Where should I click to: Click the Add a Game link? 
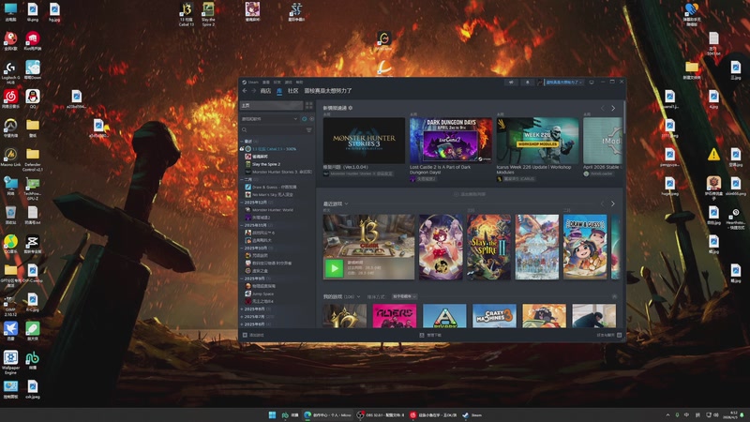pyautogui.click(x=257, y=335)
